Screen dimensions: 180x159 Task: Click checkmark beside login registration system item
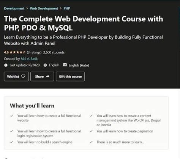pyautogui.click(x=12, y=131)
